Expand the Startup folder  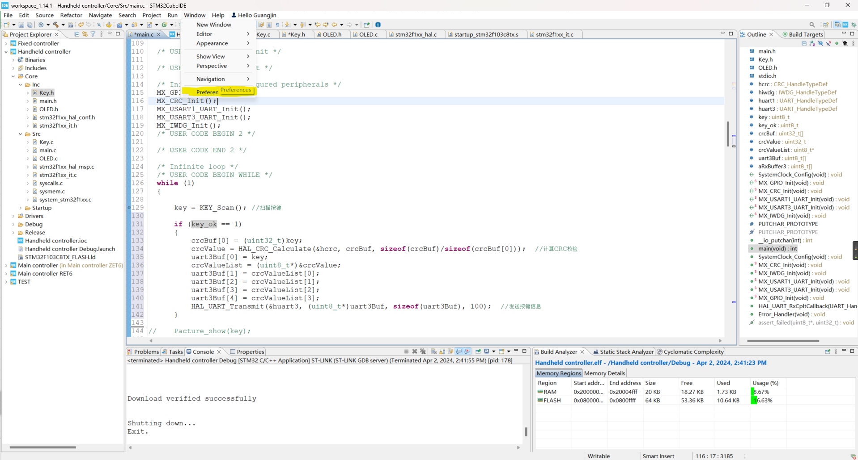(20, 208)
